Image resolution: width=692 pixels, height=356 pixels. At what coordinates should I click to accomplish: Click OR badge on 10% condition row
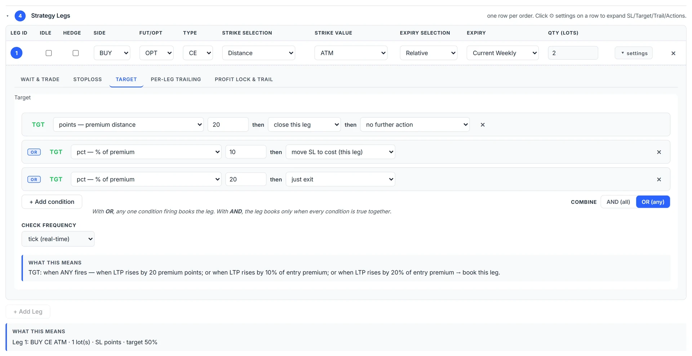34,152
